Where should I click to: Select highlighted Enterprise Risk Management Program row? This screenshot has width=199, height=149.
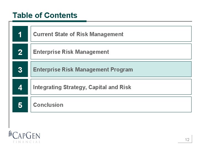tap(111, 69)
